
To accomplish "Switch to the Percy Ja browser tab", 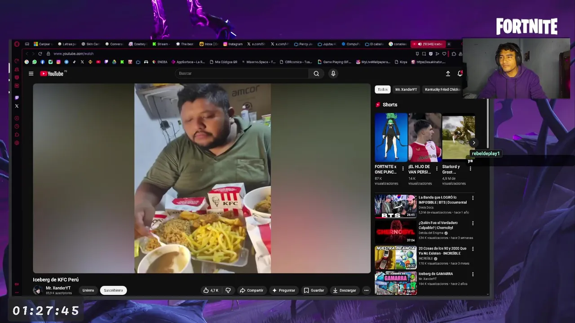I will coord(303,44).
